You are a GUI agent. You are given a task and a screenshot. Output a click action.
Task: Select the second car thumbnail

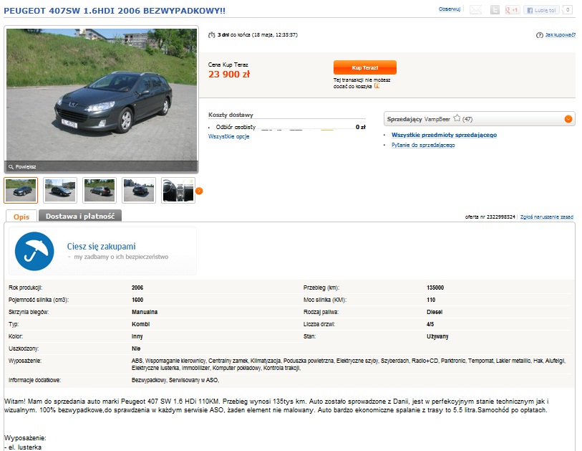pos(60,190)
